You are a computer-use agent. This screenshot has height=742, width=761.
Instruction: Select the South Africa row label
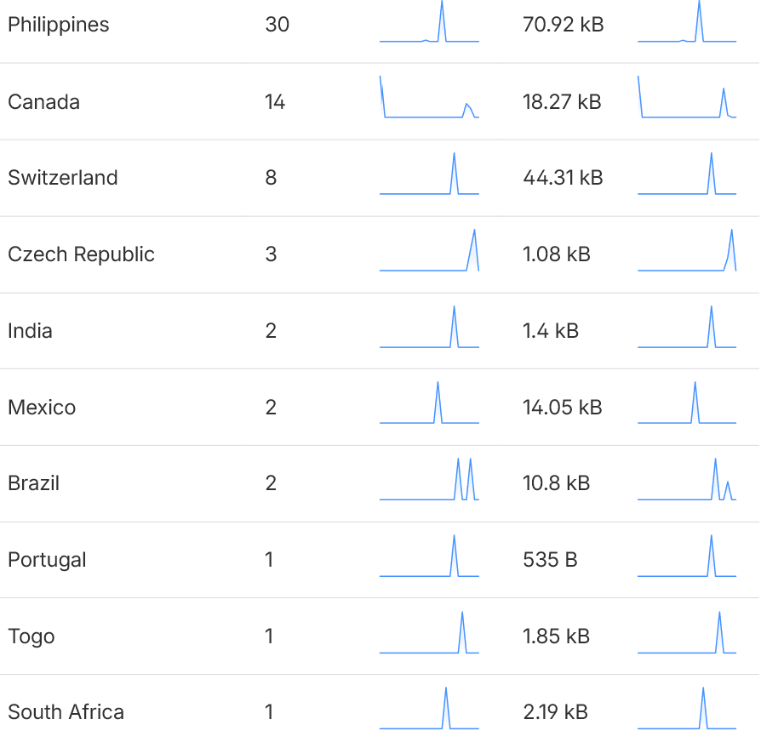click(66, 712)
